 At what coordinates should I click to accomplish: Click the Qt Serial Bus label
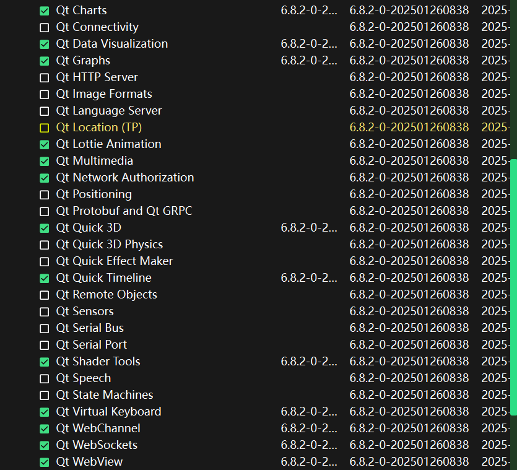[90, 328]
